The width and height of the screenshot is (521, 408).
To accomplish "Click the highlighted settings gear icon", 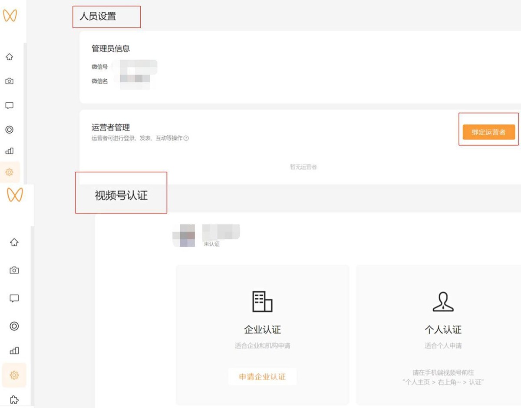I will (x=9, y=172).
